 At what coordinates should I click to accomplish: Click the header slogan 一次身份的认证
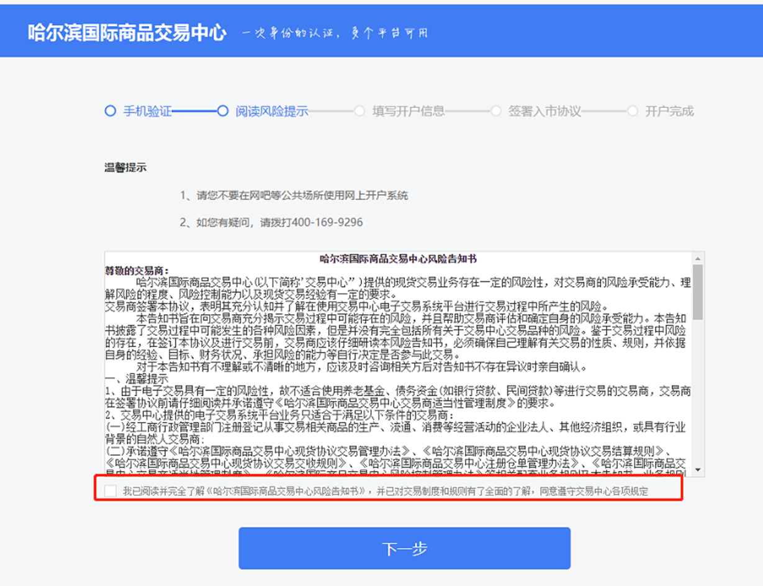[335, 33]
